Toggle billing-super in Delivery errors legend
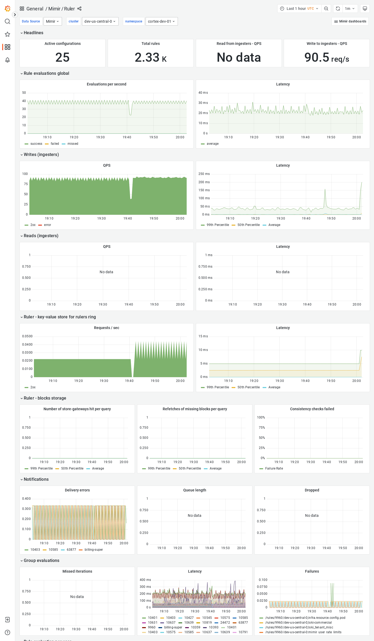Image resolution: width=374 pixels, height=641 pixels. 93,550
